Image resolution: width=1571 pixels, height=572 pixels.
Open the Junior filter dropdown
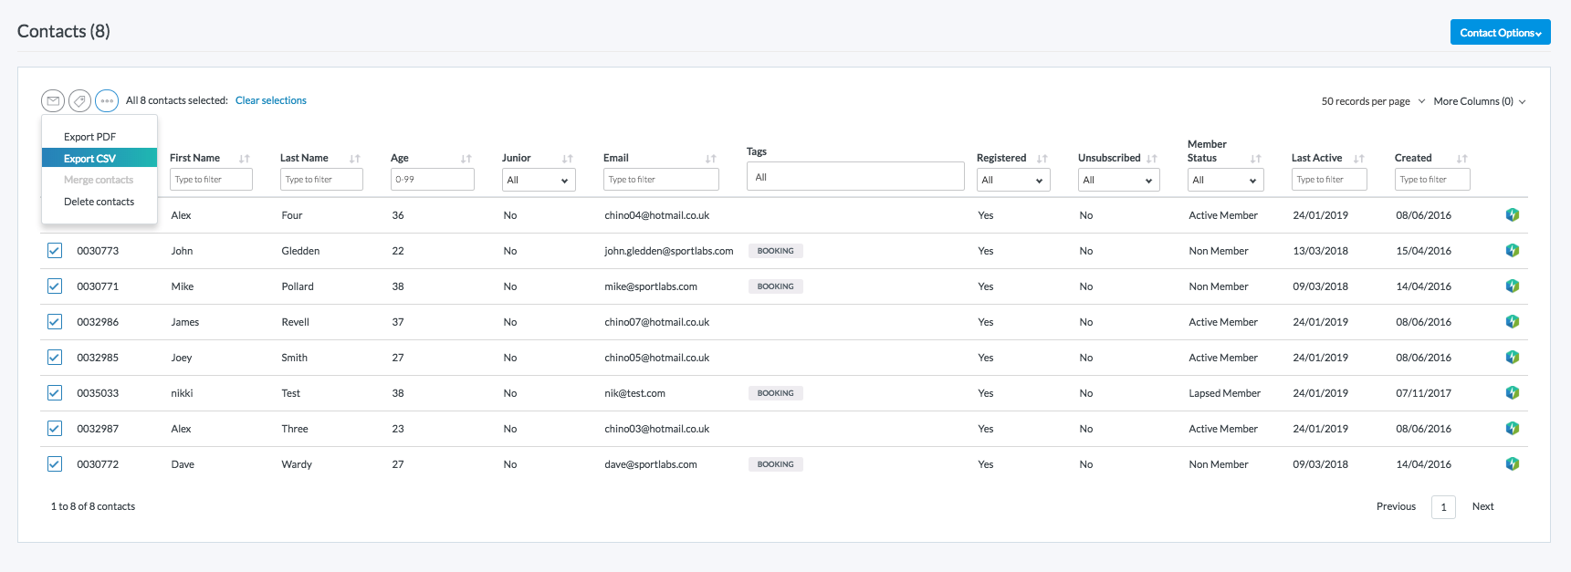[538, 181]
